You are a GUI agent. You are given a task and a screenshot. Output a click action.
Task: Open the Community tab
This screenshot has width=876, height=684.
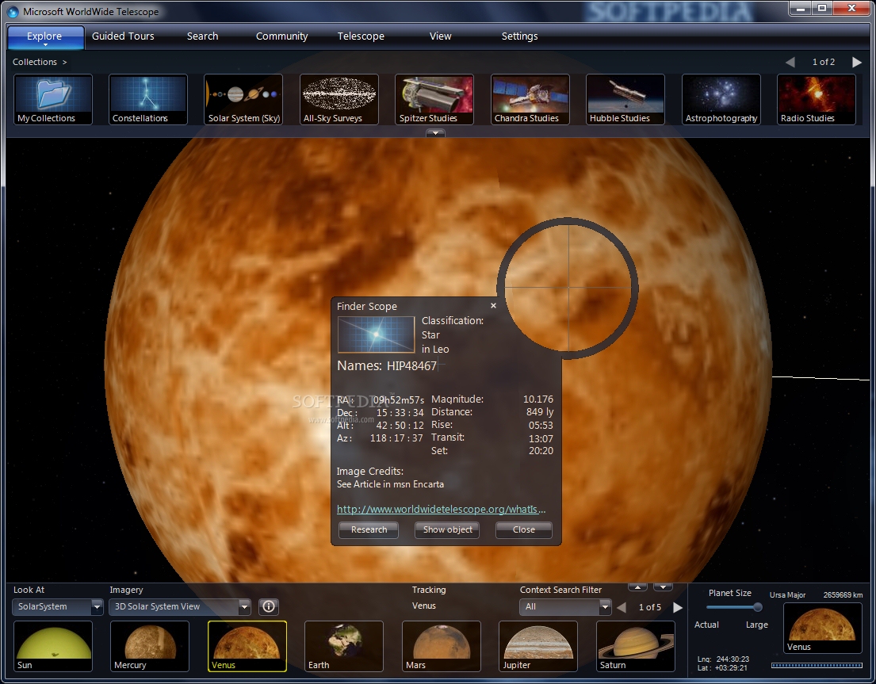click(x=281, y=36)
